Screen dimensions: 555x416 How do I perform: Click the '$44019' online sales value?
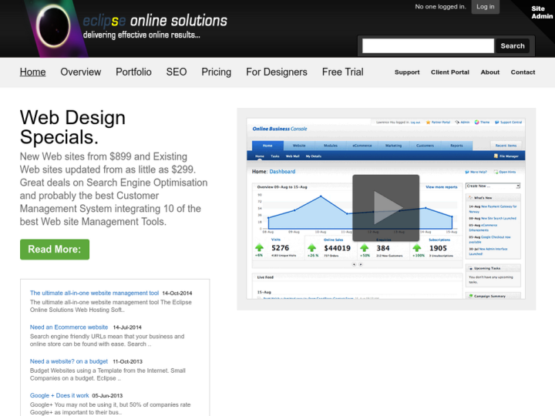click(x=337, y=248)
